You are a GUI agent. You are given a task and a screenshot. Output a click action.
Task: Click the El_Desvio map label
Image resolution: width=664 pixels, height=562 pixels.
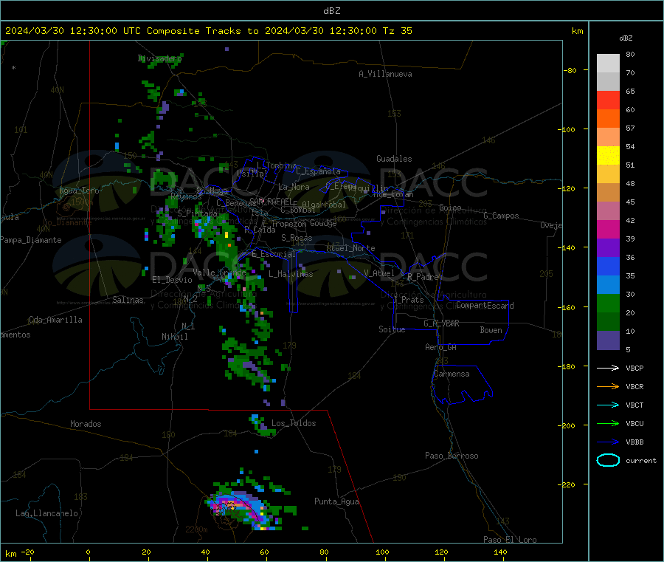coord(172,280)
